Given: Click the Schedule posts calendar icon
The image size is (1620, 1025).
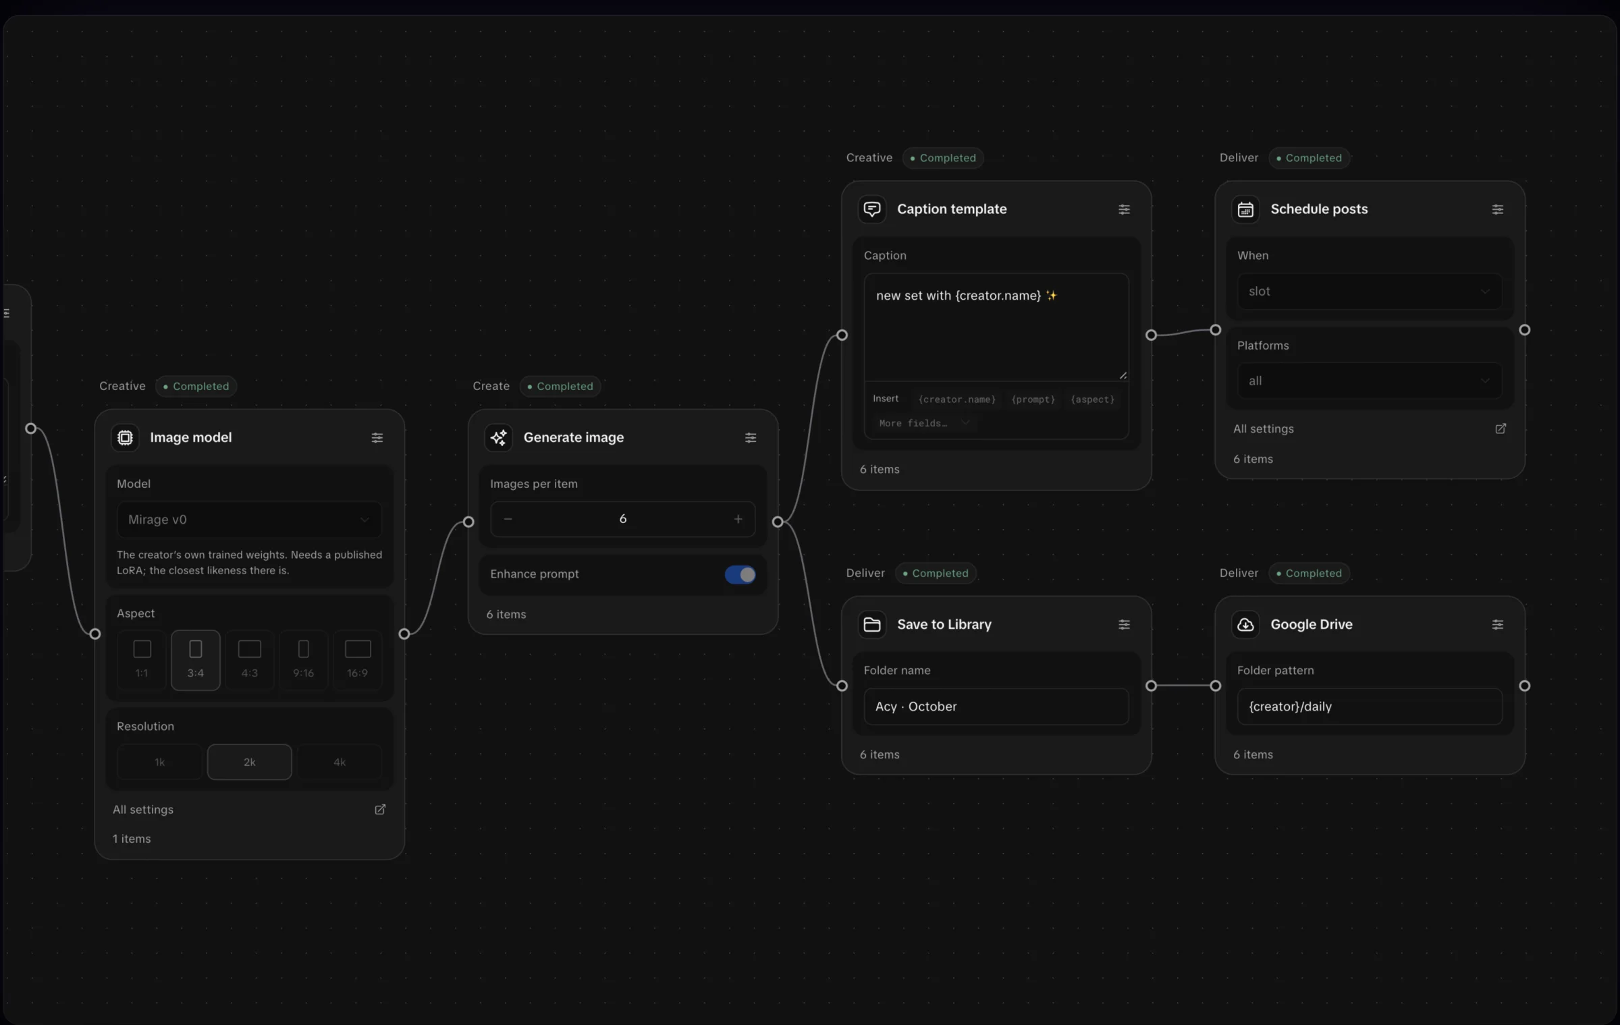Looking at the screenshot, I should pyautogui.click(x=1245, y=209).
